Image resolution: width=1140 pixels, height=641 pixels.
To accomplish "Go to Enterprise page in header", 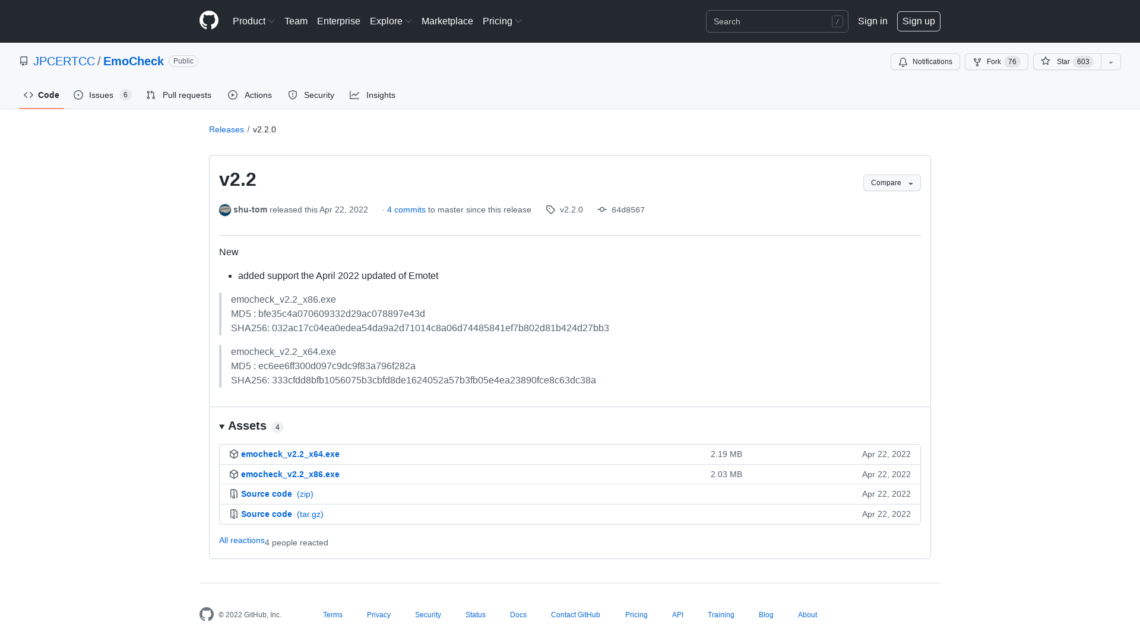I will 338,21.
